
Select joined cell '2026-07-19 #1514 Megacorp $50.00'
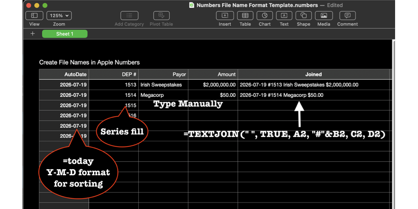313,95
